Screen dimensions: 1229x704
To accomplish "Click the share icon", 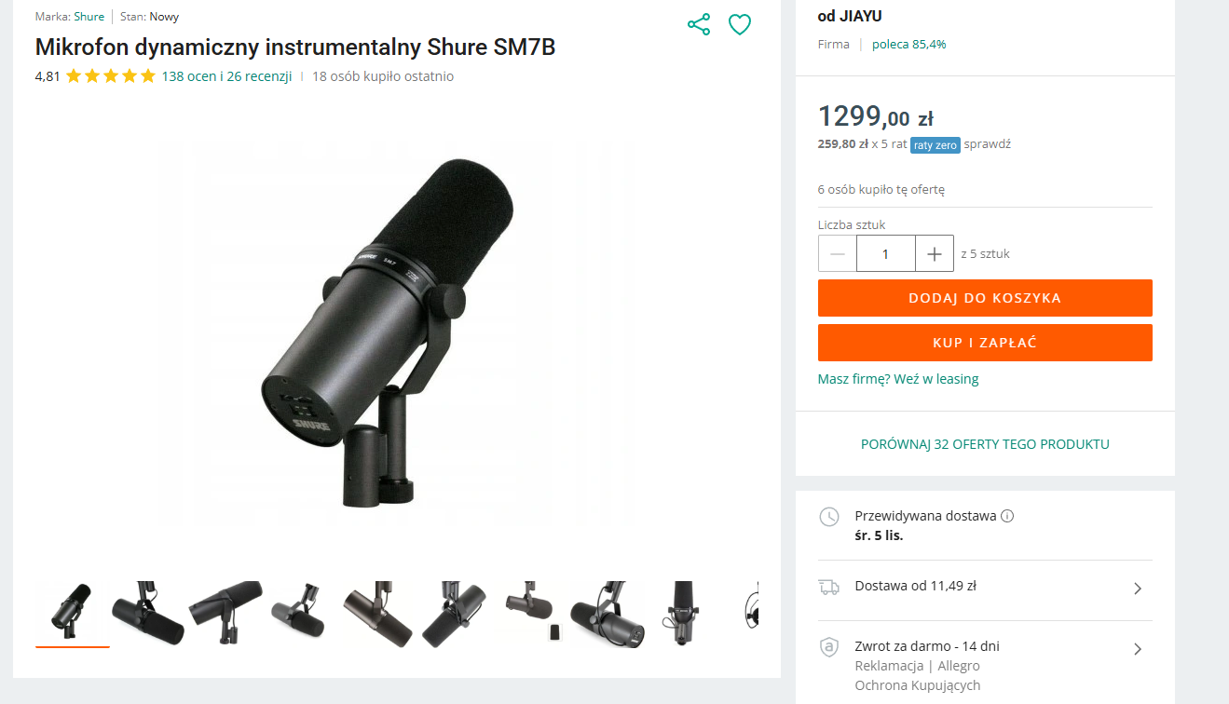I will (699, 25).
